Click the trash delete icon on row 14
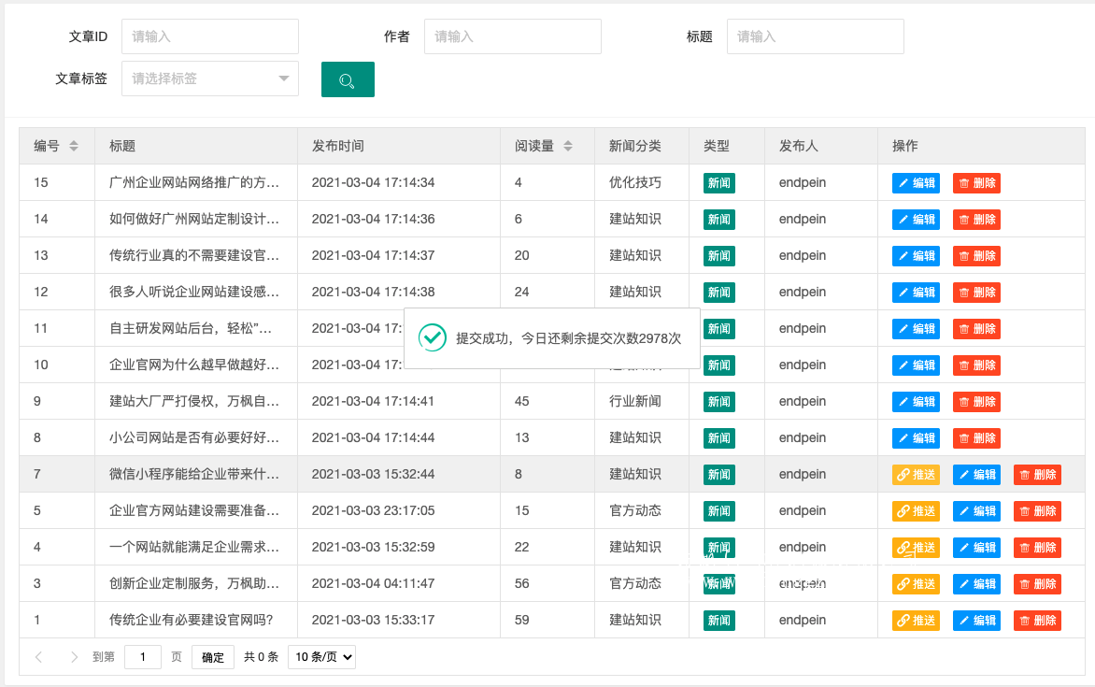The height and width of the screenshot is (687, 1095). click(x=963, y=219)
